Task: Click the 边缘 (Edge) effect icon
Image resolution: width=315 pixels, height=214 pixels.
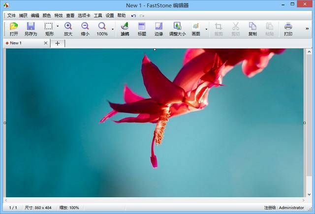Action: (x=158, y=29)
